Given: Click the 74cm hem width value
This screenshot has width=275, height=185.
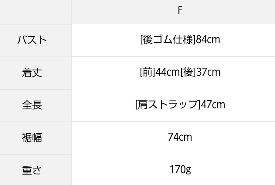Looking at the screenshot, I should 180,137.
